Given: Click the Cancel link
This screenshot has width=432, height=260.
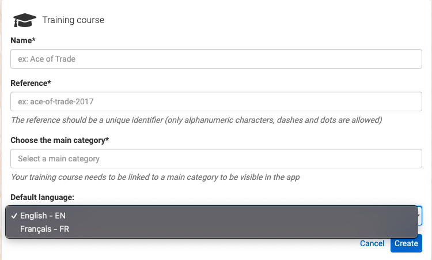Looking at the screenshot, I should click(x=372, y=243).
